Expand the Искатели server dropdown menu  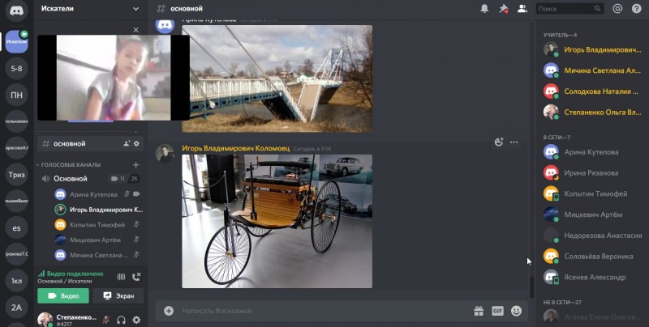[x=135, y=9]
